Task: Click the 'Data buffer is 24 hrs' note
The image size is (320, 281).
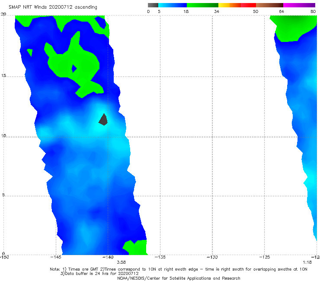Action: tap(99, 274)
